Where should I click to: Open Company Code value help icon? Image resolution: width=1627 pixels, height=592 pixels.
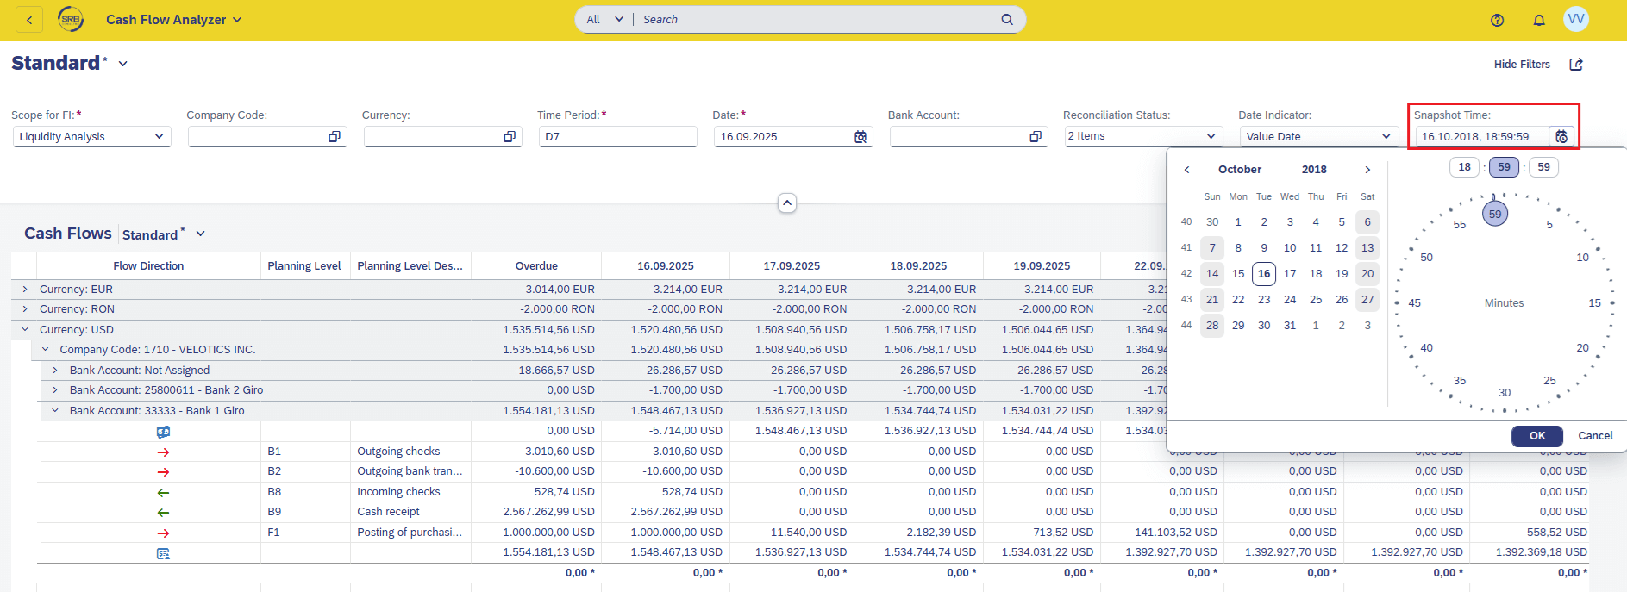tap(335, 137)
